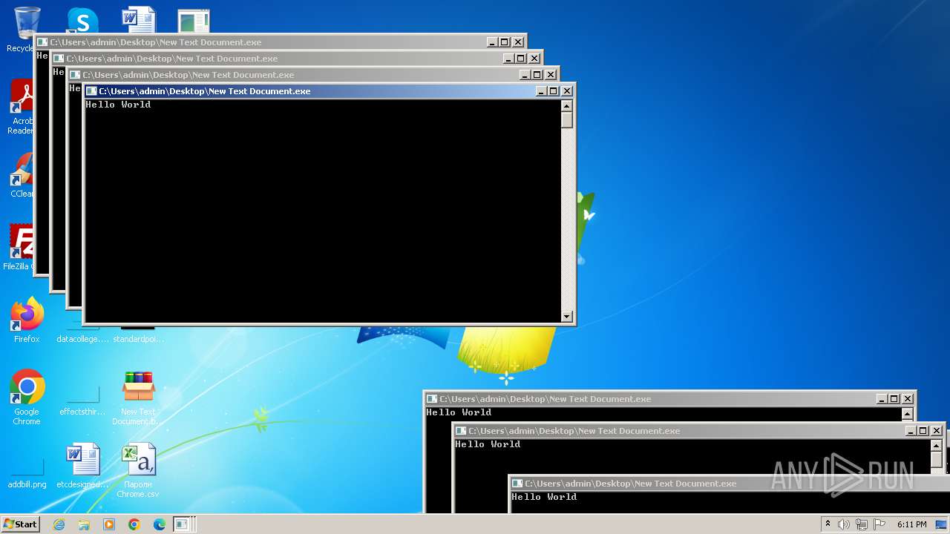Click "Hello World" in frontmost lower-stack console
The image size is (950, 534).
544,497
